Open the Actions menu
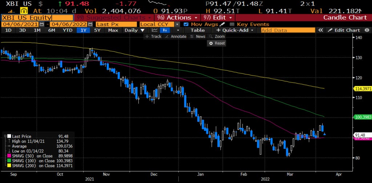 point(177,17)
